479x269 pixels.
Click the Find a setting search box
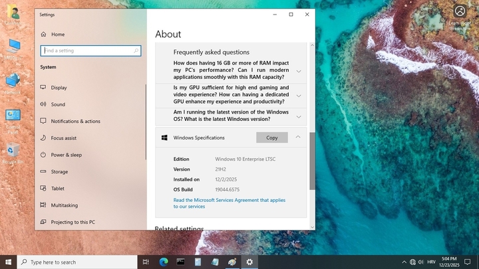[x=90, y=50]
